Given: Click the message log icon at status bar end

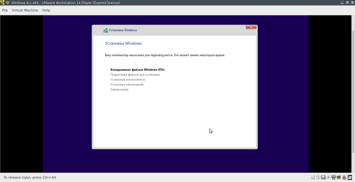Looking at the screenshot, I should coord(350,177).
